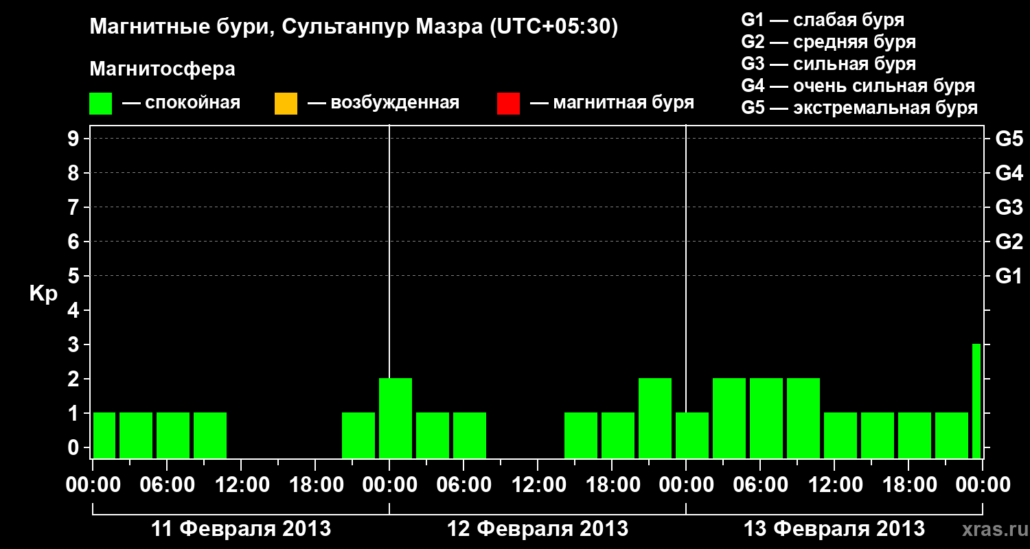Click the Kp 1 bar straddling midnight into 13 February
The height and width of the screenshot is (549, 1030).
click(x=692, y=436)
